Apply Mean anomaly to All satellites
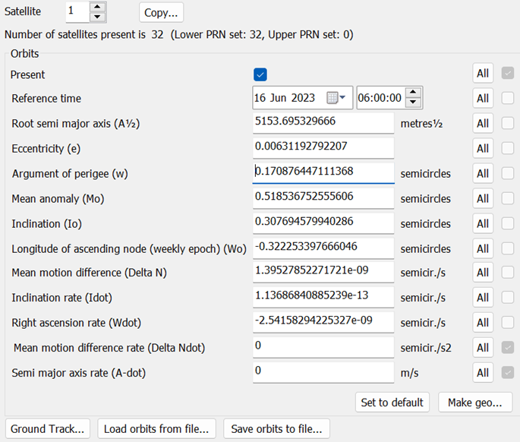 click(x=483, y=198)
